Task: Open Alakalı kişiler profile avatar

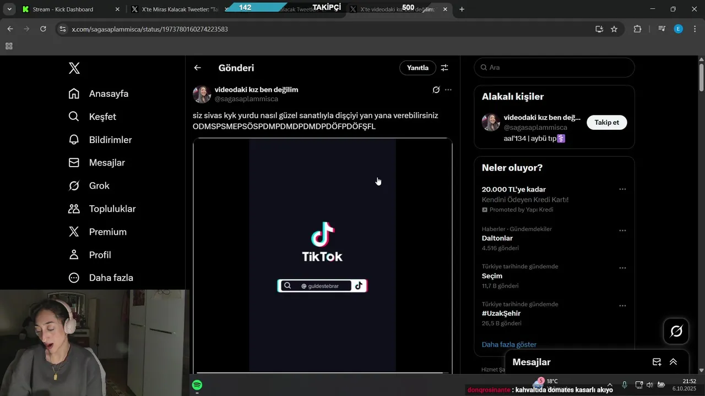Action: tap(491, 122)
